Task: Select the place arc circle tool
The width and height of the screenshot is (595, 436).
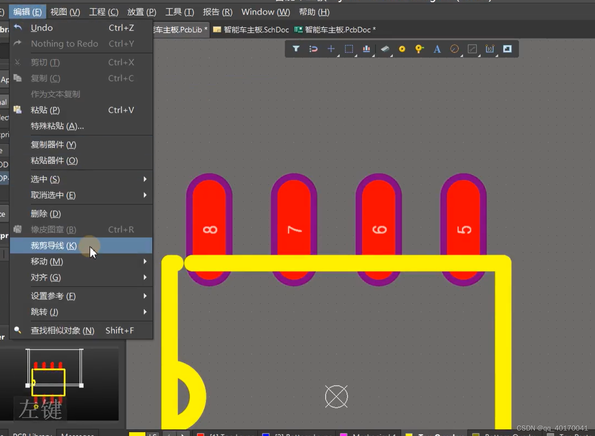Action: [454, 49]
